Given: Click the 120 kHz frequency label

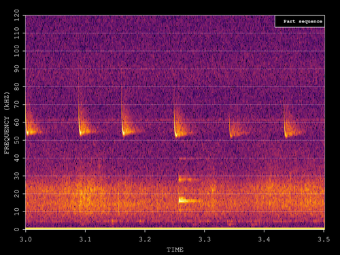Looking at the screenshot, I should [x=17, y=16].
